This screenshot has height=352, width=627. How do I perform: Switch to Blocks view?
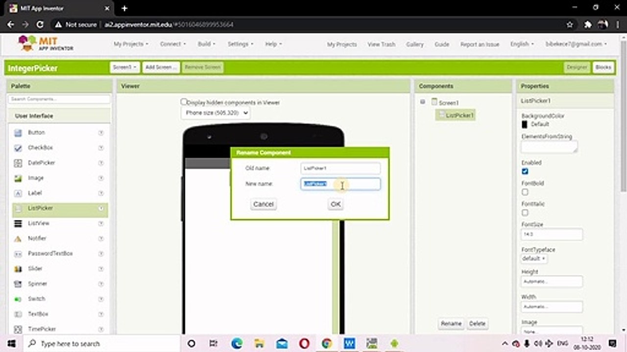(603, 67)
